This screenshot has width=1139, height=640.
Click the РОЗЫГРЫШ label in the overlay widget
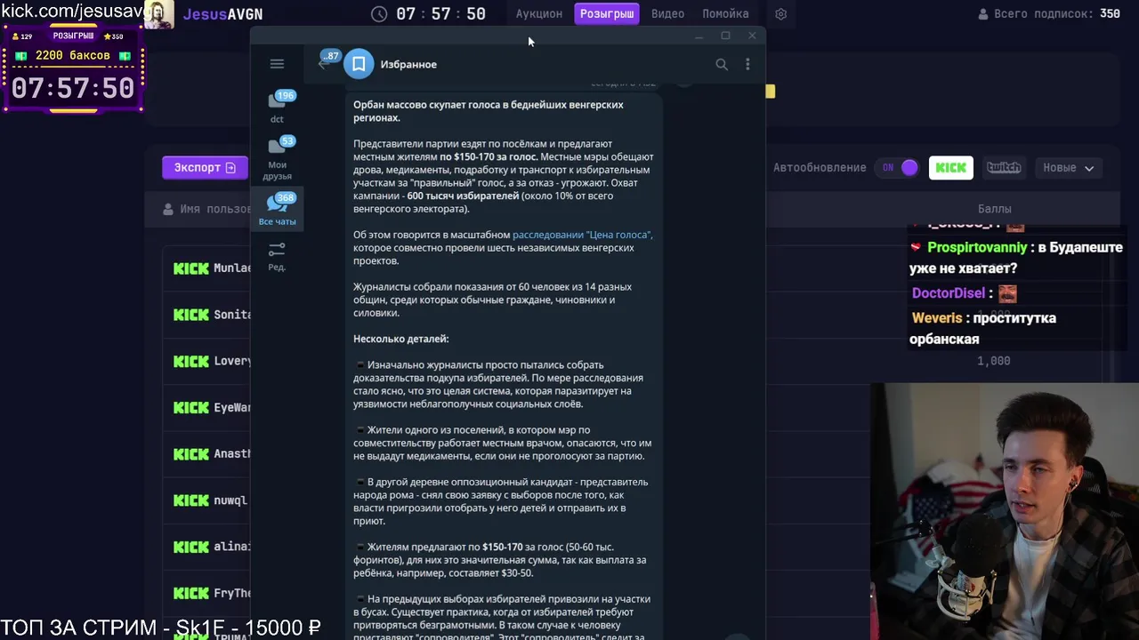coord(73,36)
